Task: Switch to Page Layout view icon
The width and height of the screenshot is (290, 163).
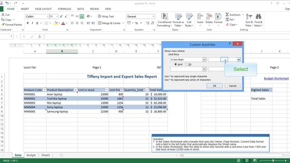Action: (246, 161)
